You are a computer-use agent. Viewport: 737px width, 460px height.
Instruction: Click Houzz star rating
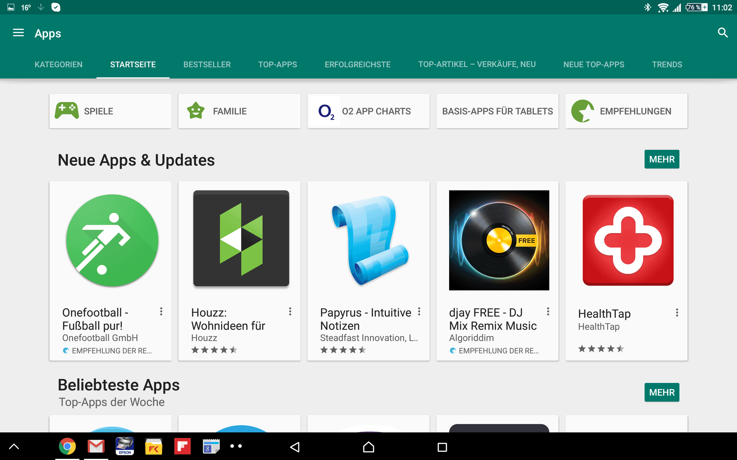pyautogui.click(x=214, y=350)
